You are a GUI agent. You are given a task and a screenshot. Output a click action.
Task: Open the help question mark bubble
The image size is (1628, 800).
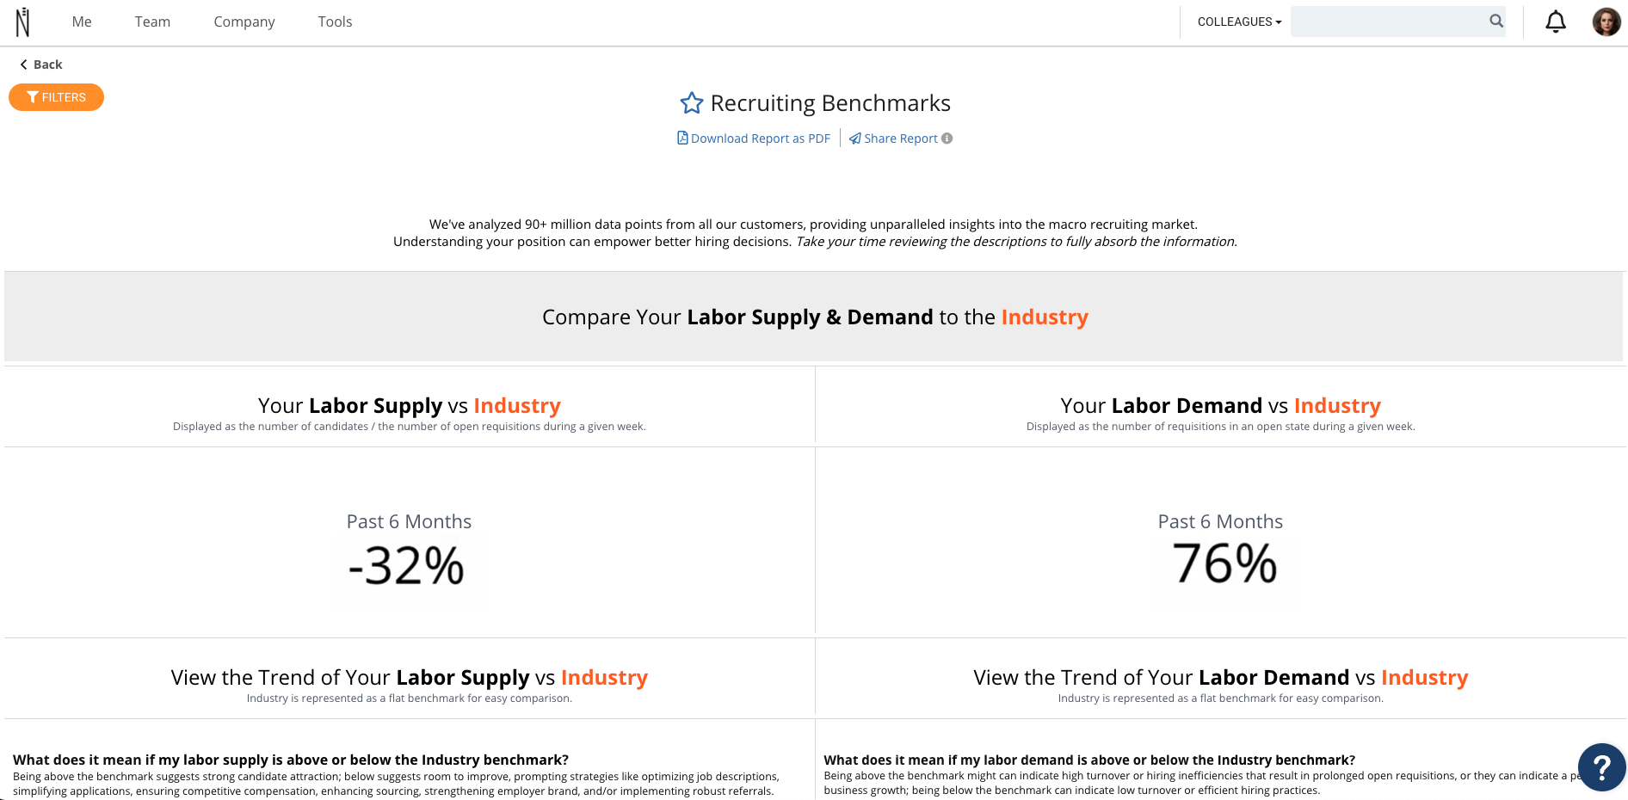tap(1602, 767)
